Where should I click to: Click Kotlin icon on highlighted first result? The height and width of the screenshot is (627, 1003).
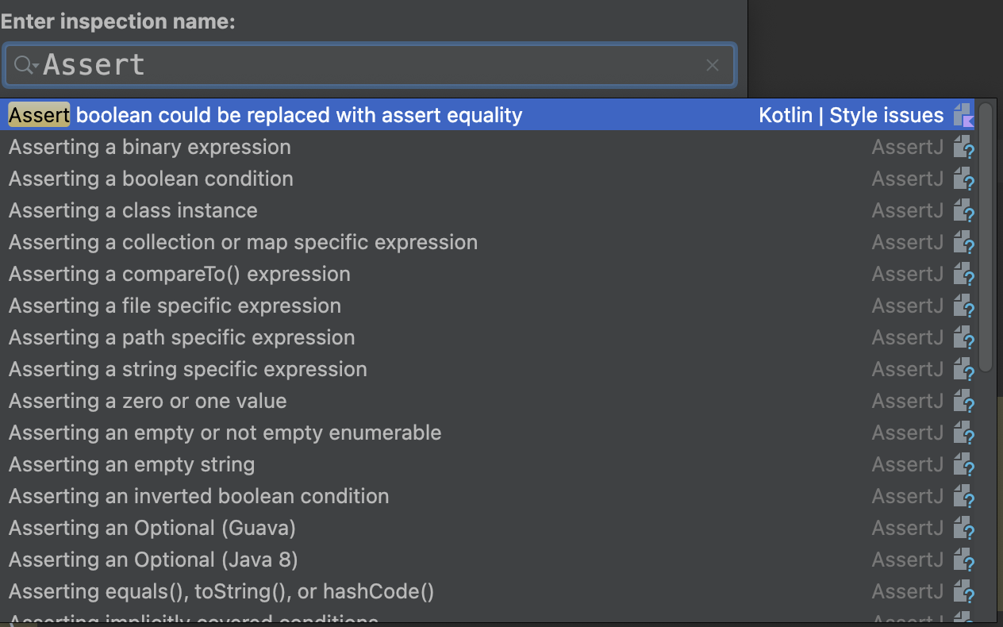tap(963, 115)
